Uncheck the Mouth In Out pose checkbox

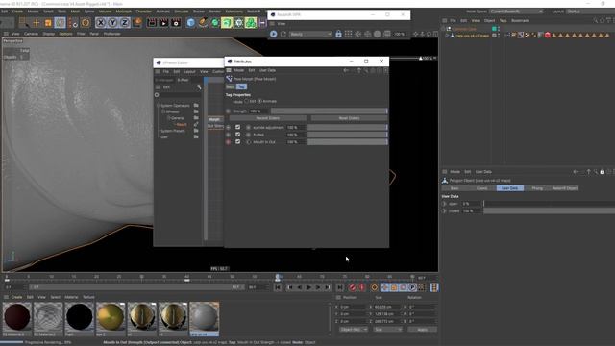click(237, 141)
